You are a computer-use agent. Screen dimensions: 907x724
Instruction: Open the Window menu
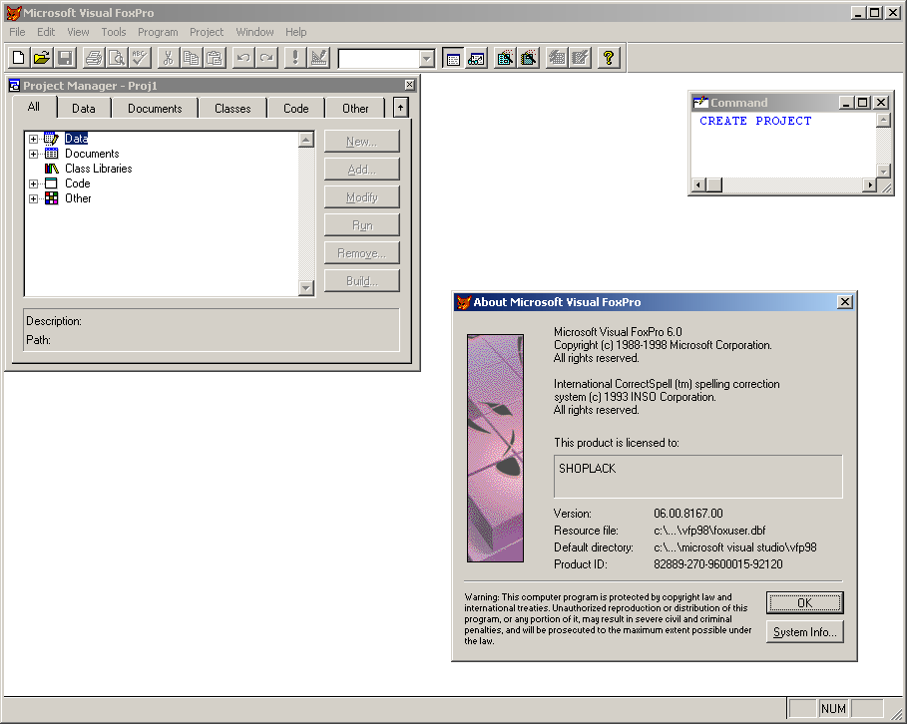point(254,32)
